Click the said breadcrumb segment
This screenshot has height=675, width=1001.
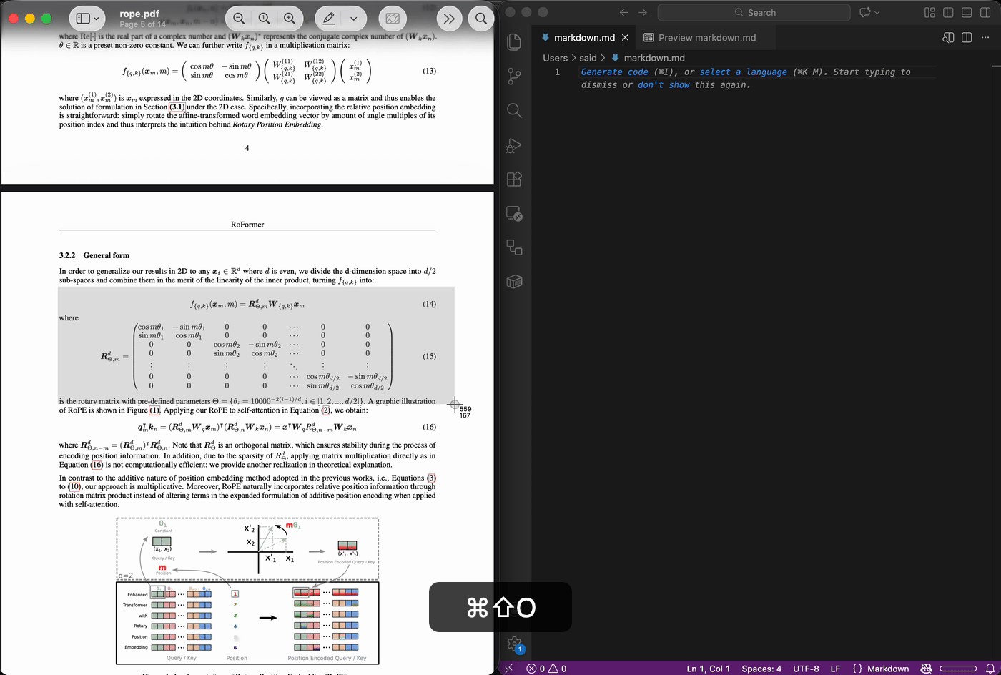pyautogui.click(x=588, y=58)
